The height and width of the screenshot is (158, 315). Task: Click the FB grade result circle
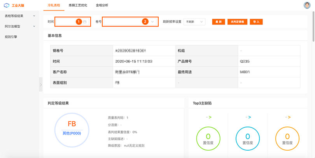72,127
